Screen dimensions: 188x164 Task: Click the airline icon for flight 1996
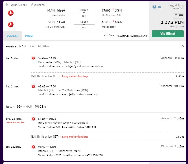[33, 58]
